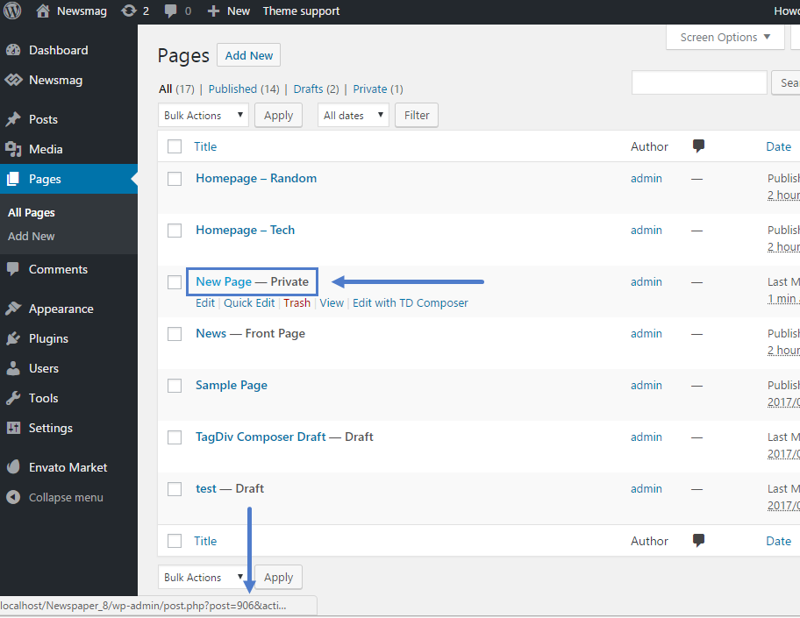Open the Posts menu item

(x=43, y=119)
